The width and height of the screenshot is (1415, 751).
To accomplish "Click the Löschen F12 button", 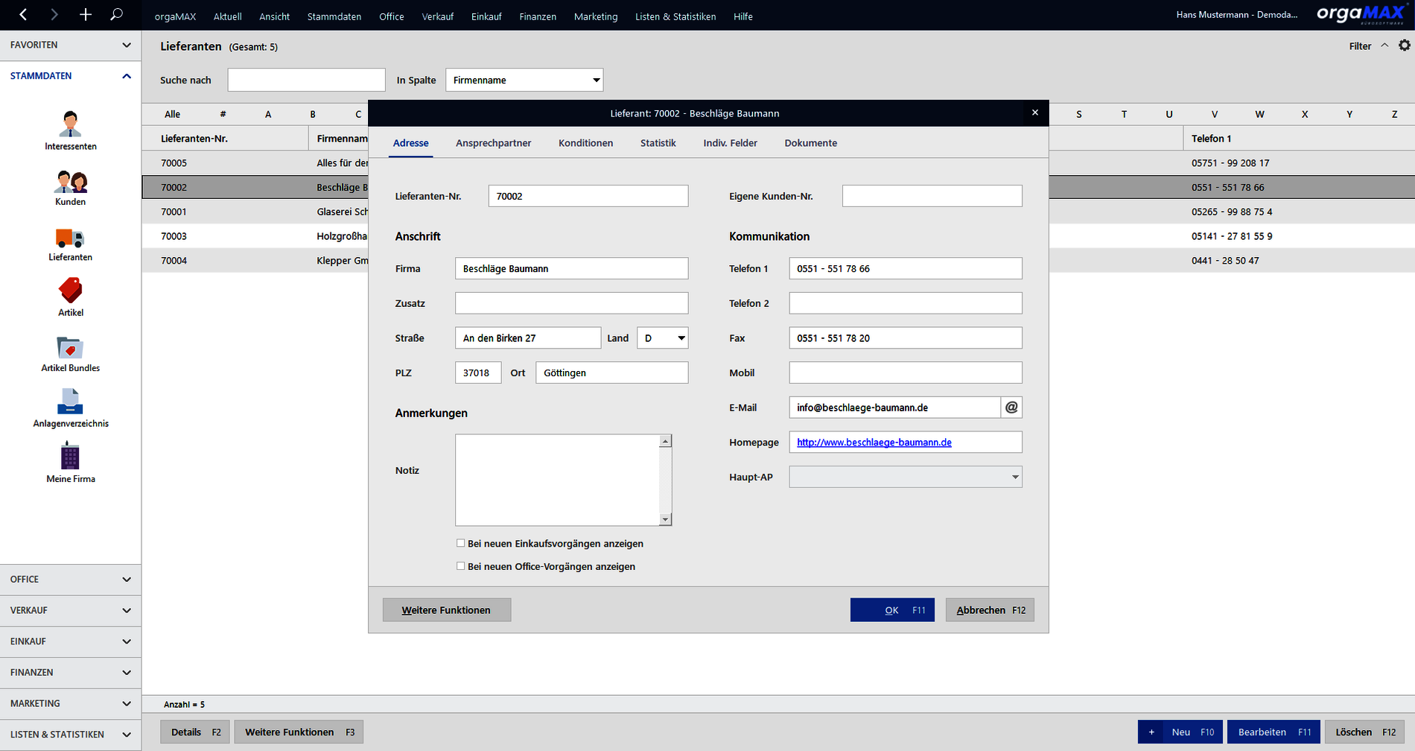I will (x=1365, y=732).
